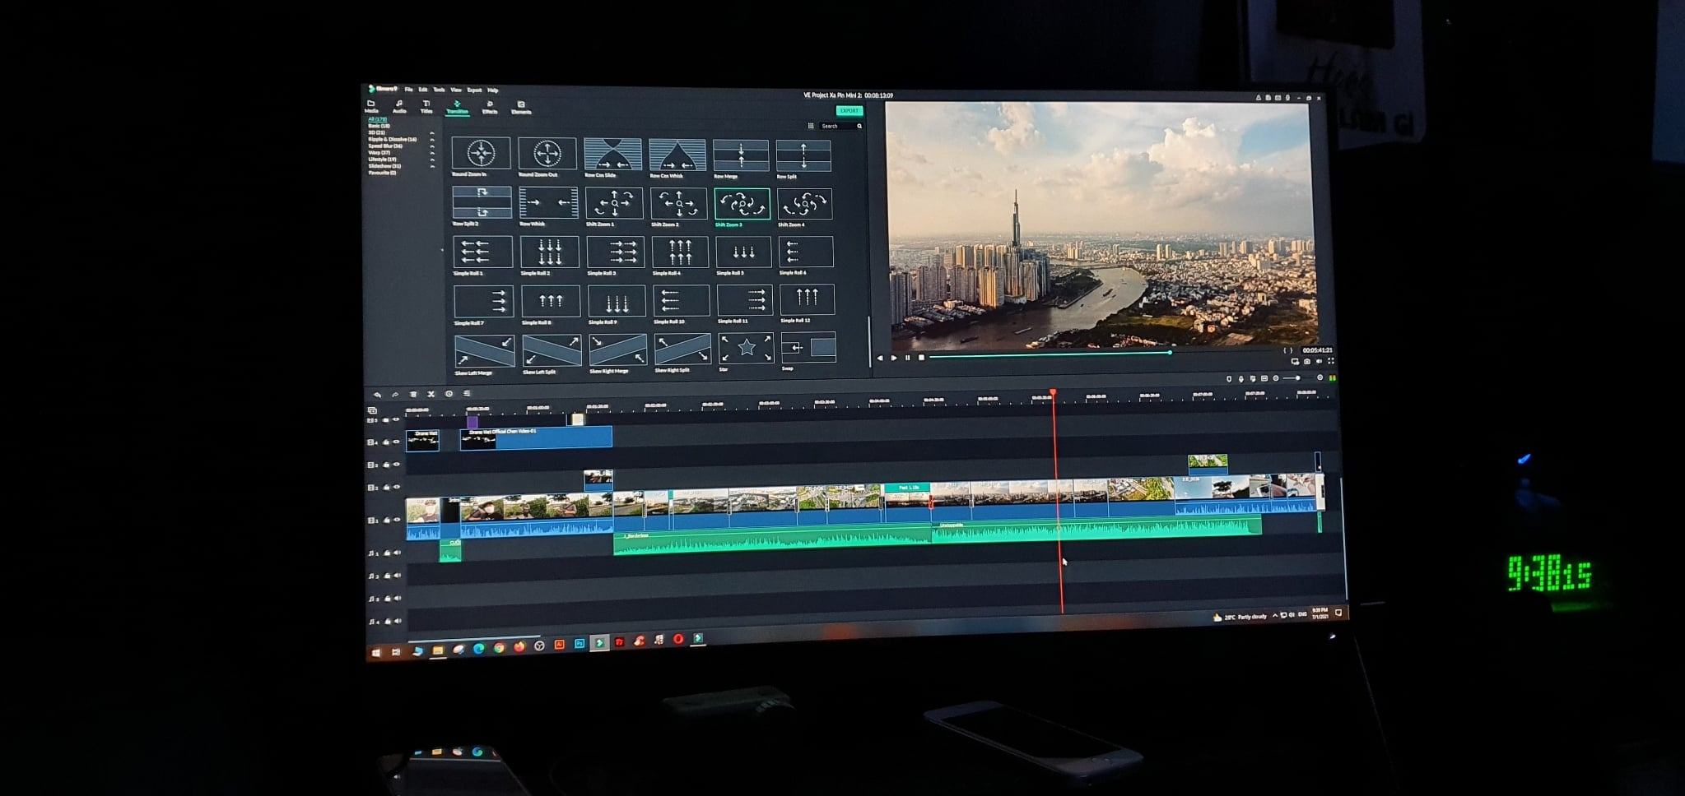Enter fullscreen preview mode

click(1331, 361)
